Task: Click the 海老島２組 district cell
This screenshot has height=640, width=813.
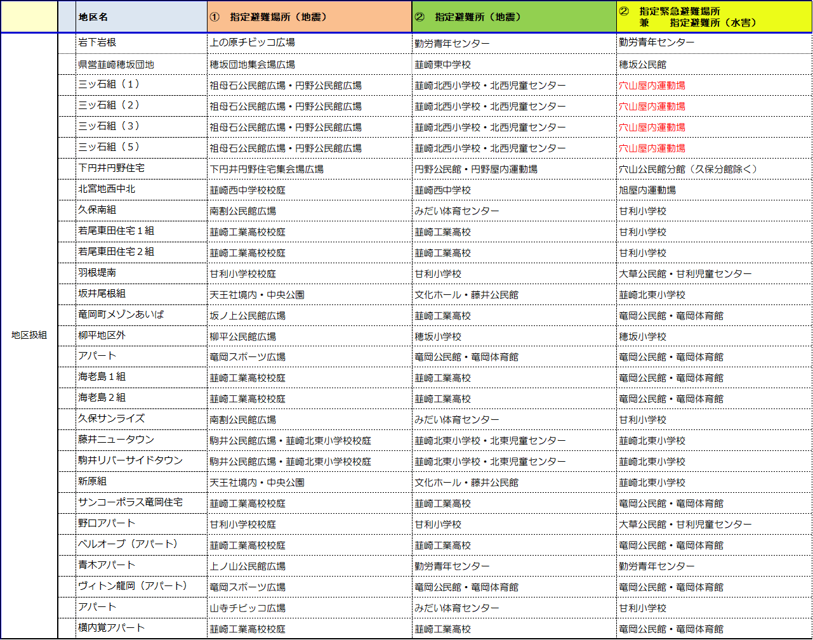Action: 142,398
